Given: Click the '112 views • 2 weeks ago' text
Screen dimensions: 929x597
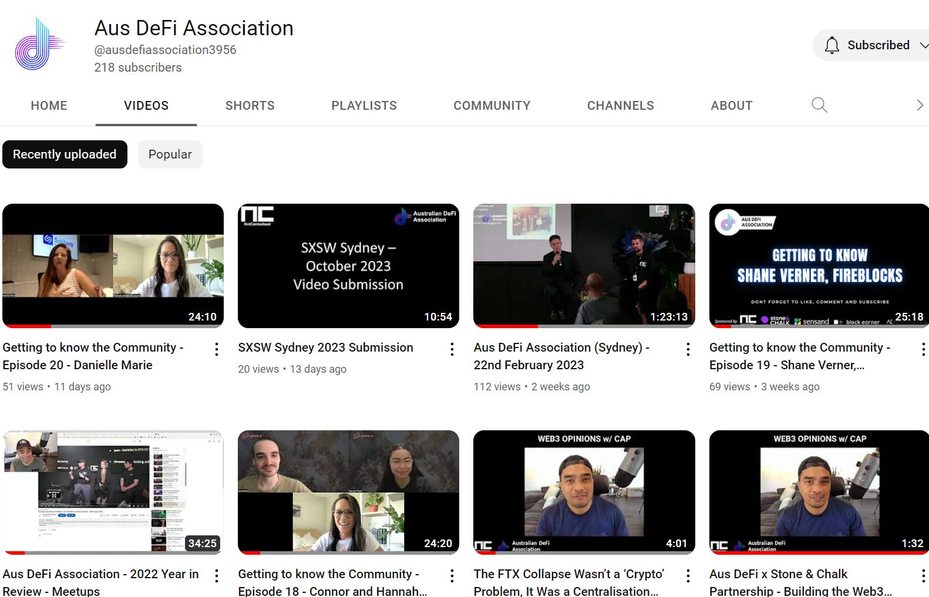Looking at the screenshot, I should [x=532, y=387].
